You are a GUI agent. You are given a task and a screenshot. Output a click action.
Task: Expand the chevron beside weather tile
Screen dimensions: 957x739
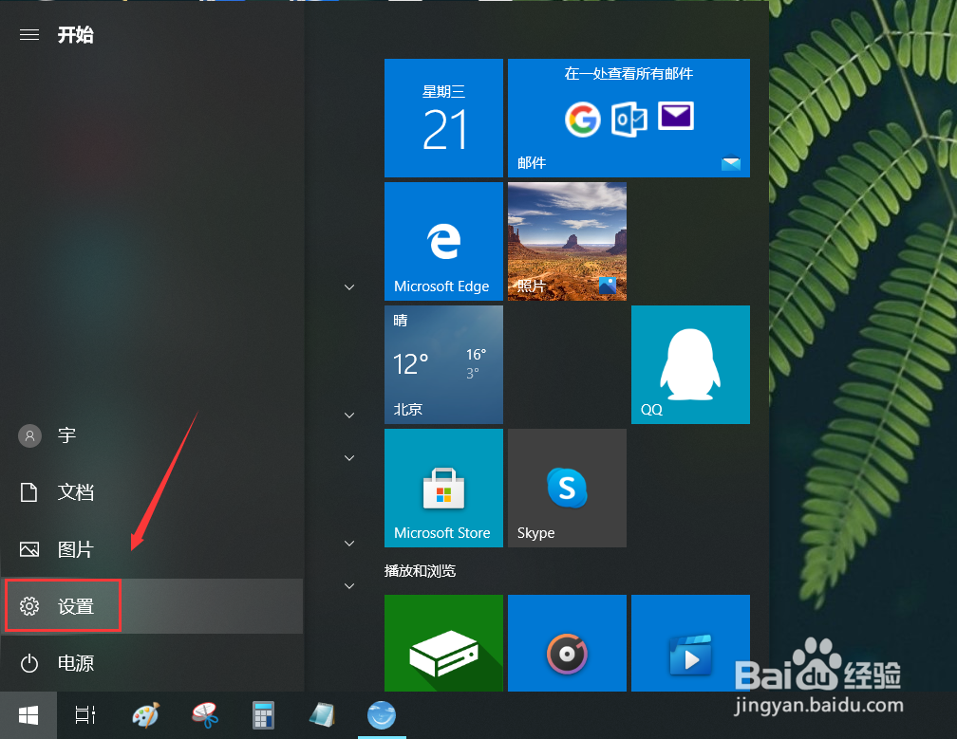coord(349,416)
